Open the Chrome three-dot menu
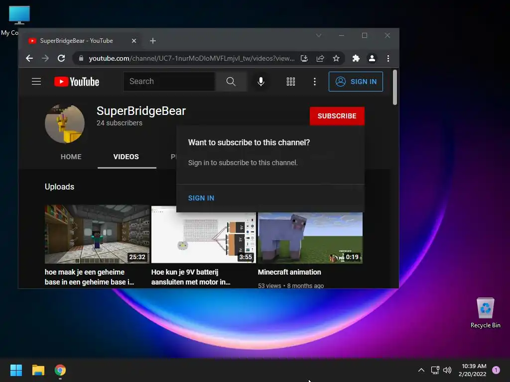Image resolution: width=510 pixels, height=382 pixels. pos(388,59)
